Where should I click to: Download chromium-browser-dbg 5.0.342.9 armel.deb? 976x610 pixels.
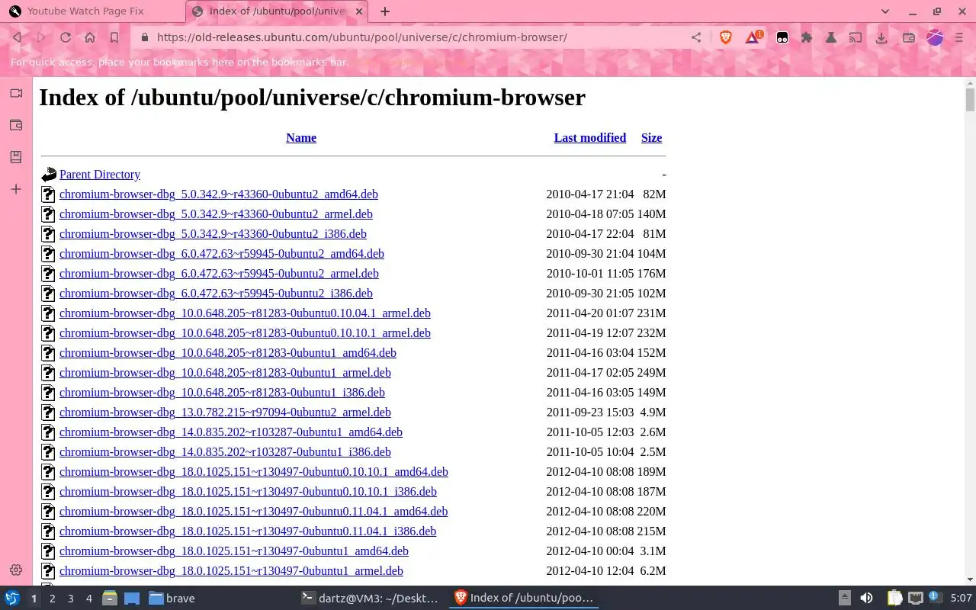(216, 214)
